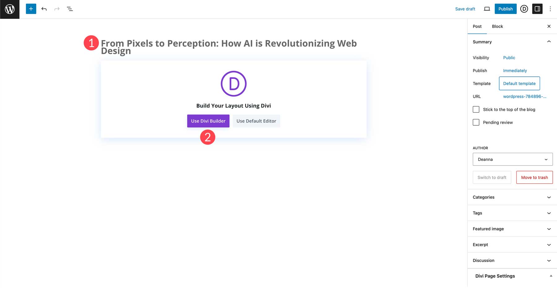Click the Use Divi Builder button
This screenshot has width=557, height=288.
click(x=208, y=121)
